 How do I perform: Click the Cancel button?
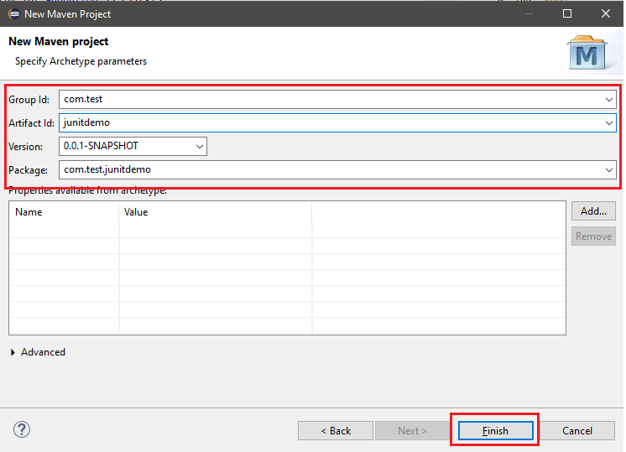(x=577, y=431)
